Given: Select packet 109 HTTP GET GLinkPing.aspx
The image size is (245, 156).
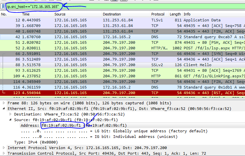Looking at the screenshot, I should pyautogui.click(x=123, y=76).
